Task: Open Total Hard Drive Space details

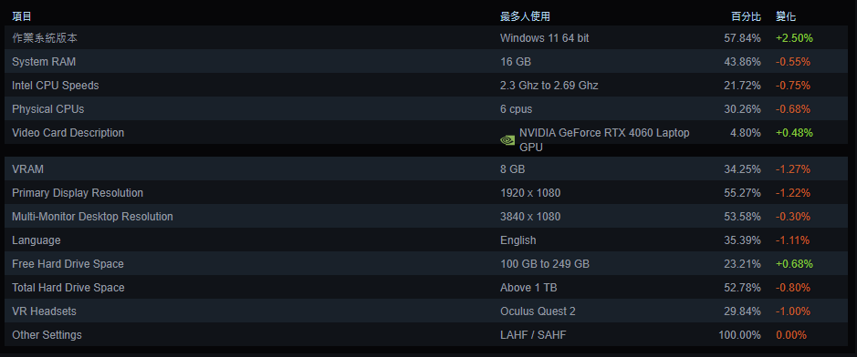Action: (x=426, y=287)
